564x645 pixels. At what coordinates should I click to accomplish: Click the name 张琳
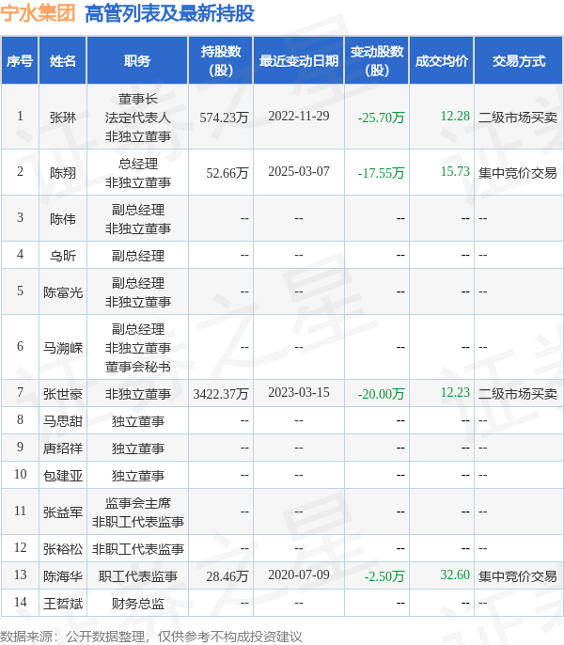coord(63,118)
